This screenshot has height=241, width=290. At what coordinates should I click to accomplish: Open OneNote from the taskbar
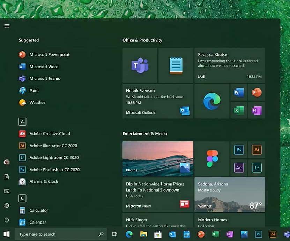click(x=230, y=234)
